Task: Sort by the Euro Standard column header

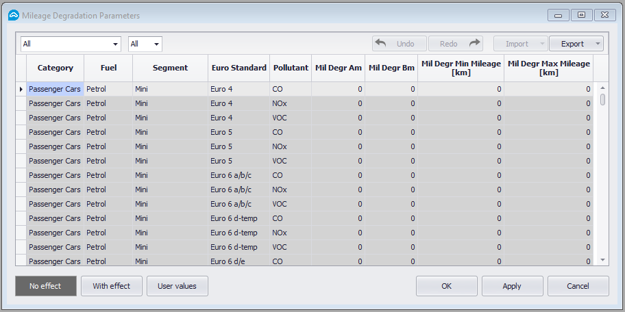Action: [238, 68]
